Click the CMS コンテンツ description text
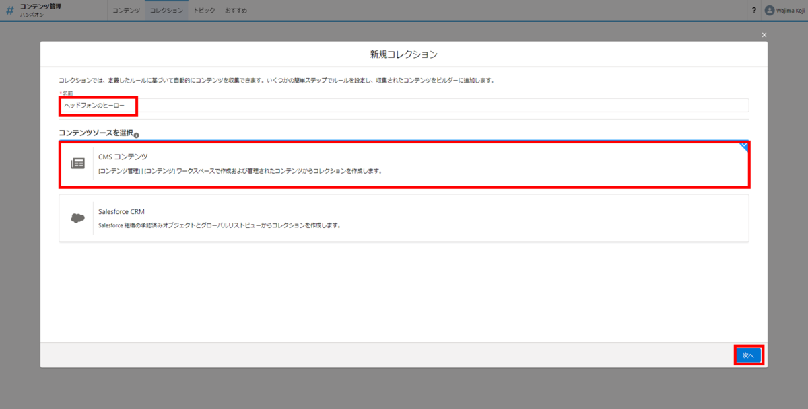This screenshot has height=409, width=808. [x=240, y=171]
